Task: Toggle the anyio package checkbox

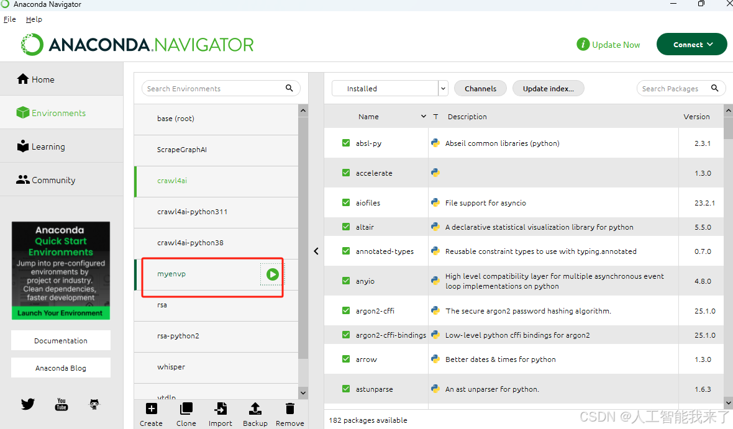Action: [346, 281]
